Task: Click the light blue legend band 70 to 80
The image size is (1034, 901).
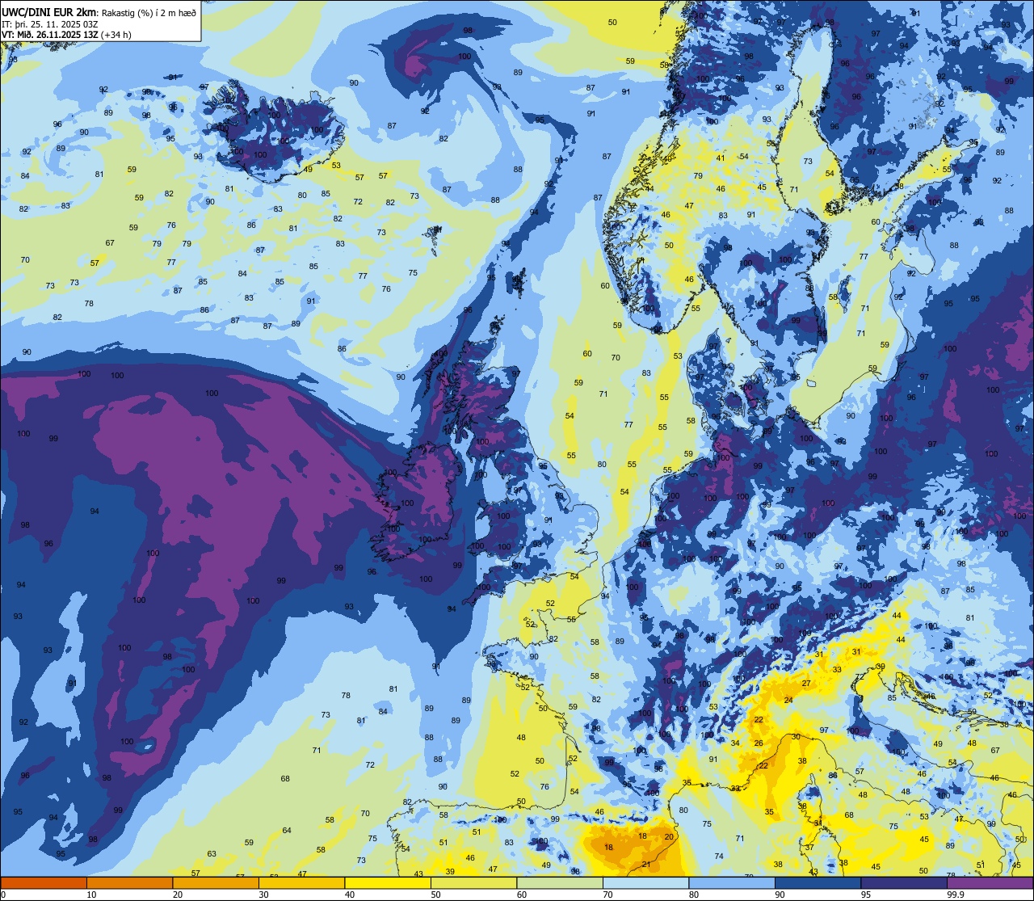Action: pyautogui.click(x=645, y=882)
